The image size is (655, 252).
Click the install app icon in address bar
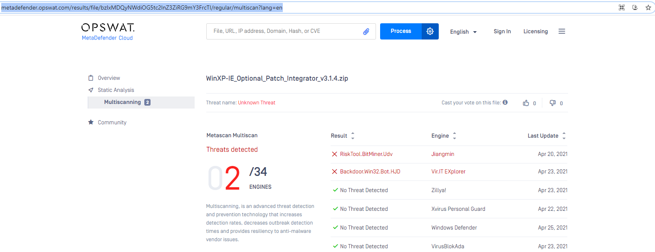pyautogui.click(x=635, y=7)
